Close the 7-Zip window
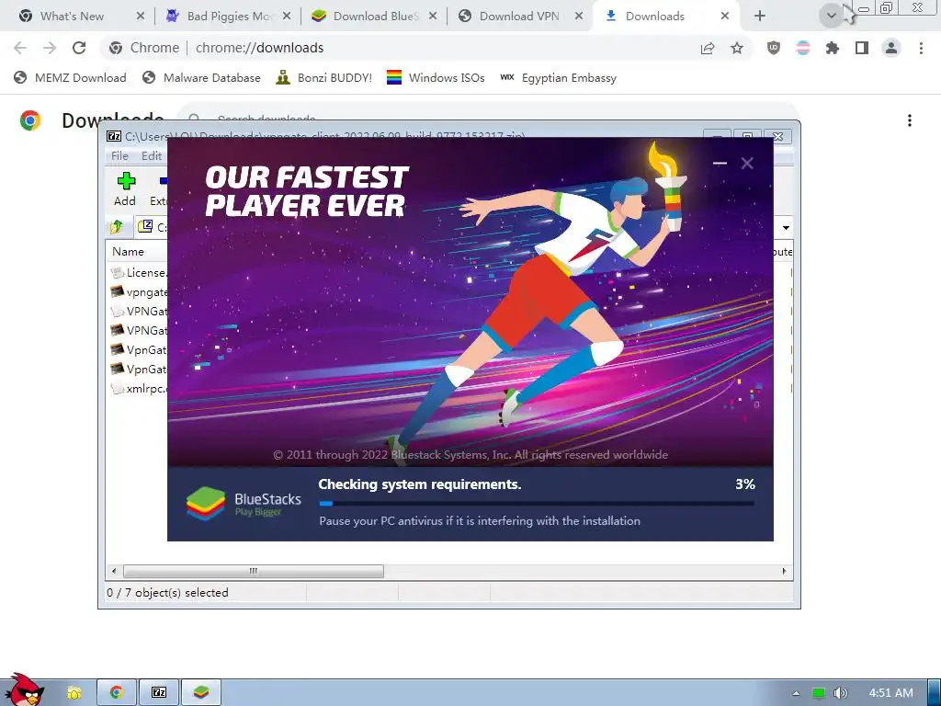Image resolution: width=941 pixels, height=706 pixels. 778,136
